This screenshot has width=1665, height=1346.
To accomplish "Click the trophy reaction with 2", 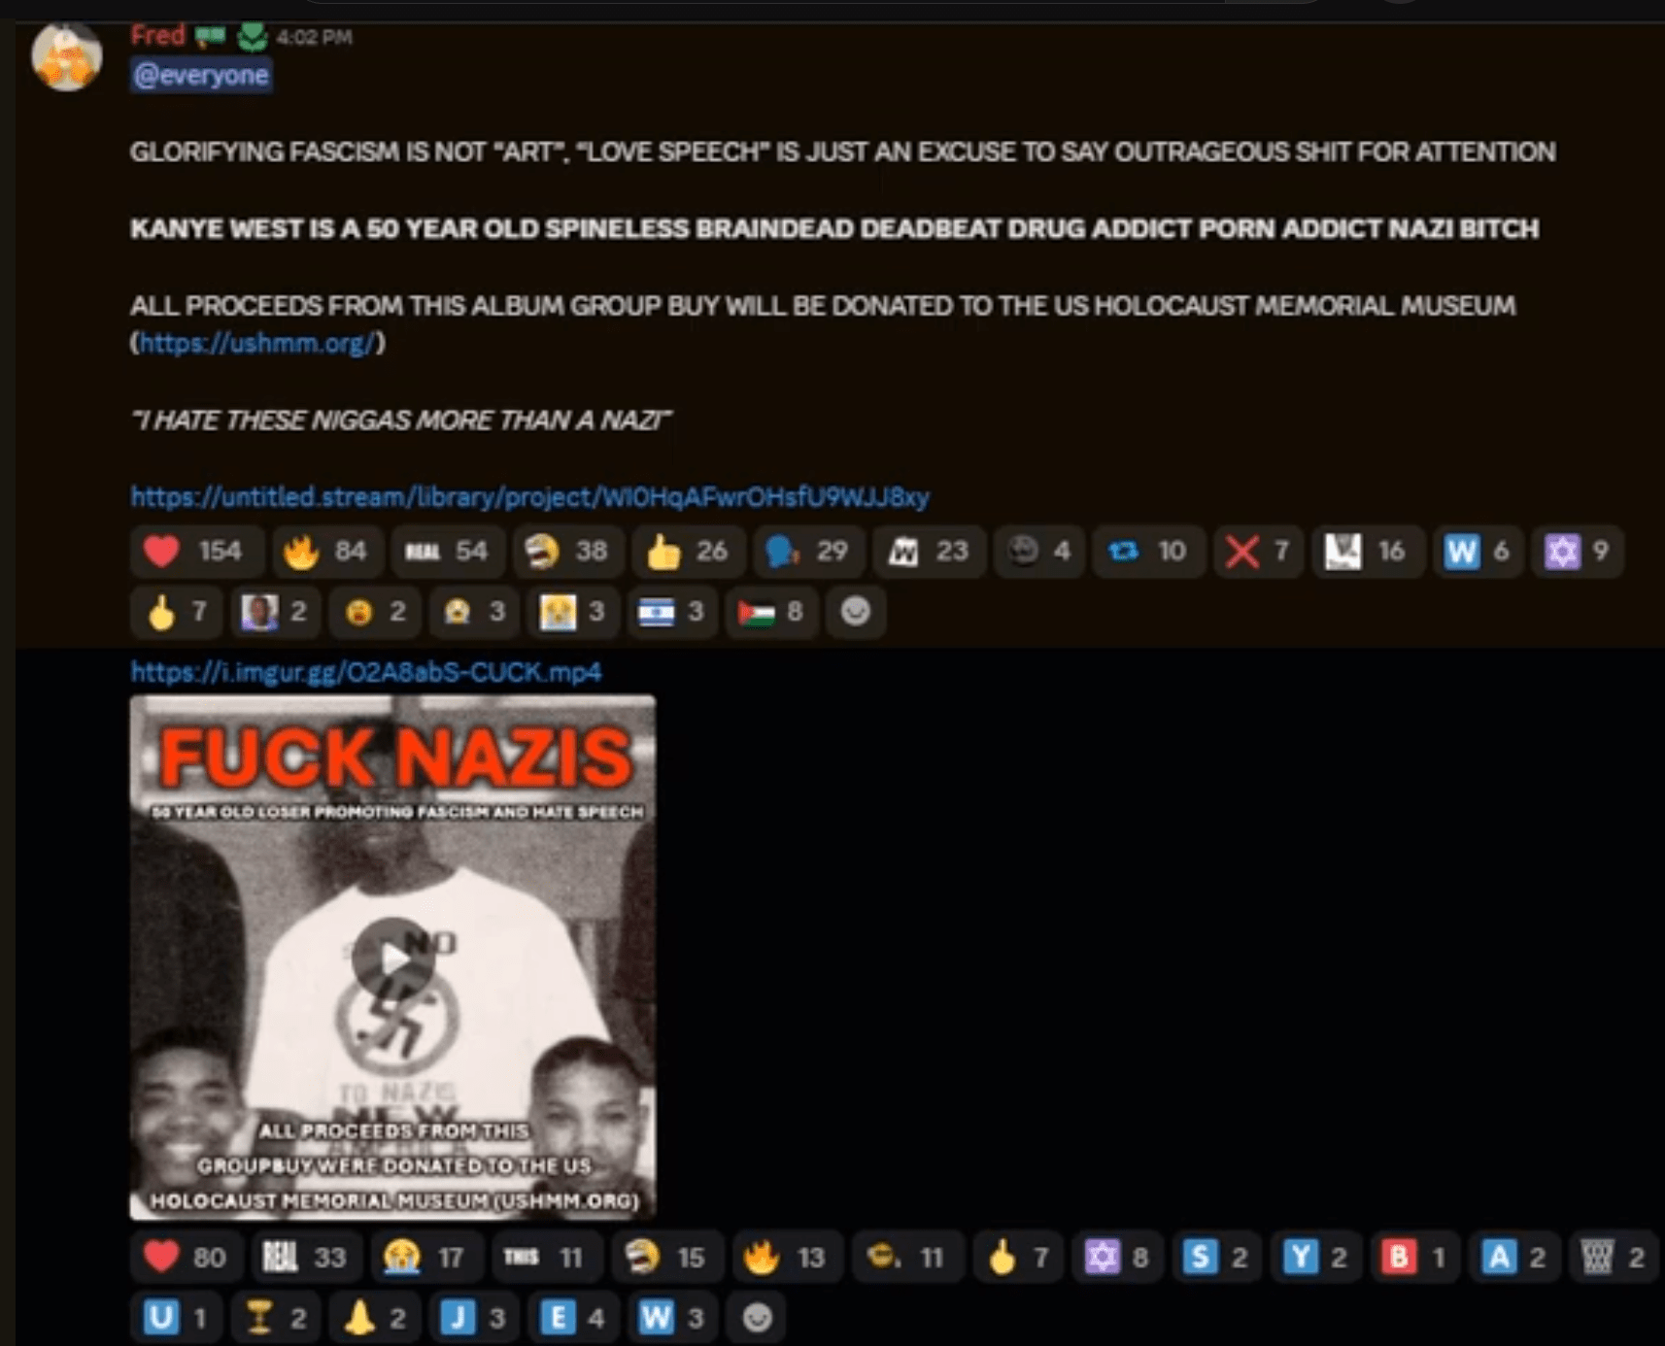I will tap(275, 1318).
